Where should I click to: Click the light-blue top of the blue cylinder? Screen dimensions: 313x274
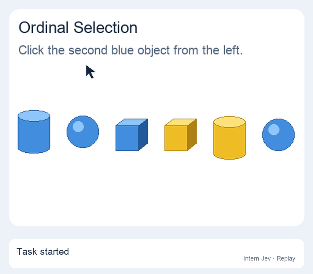click(34, 116)
